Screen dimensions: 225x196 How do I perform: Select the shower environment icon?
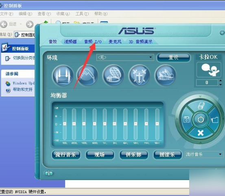point(87,76)
